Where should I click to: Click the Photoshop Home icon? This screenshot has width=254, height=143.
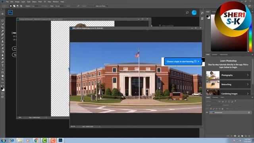click(x=10, y=12)
